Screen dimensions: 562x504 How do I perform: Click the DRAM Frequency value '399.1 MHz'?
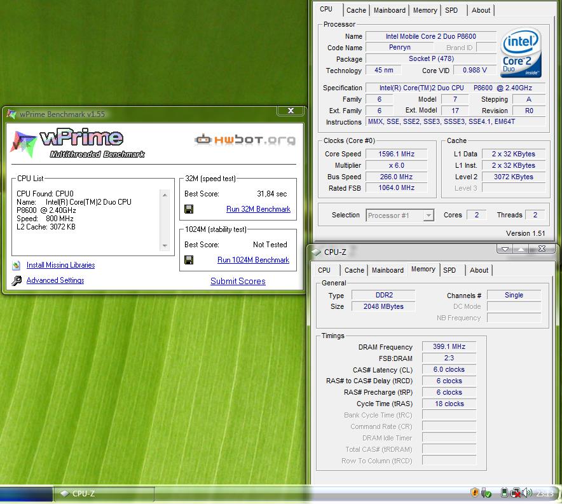point(449,347)
